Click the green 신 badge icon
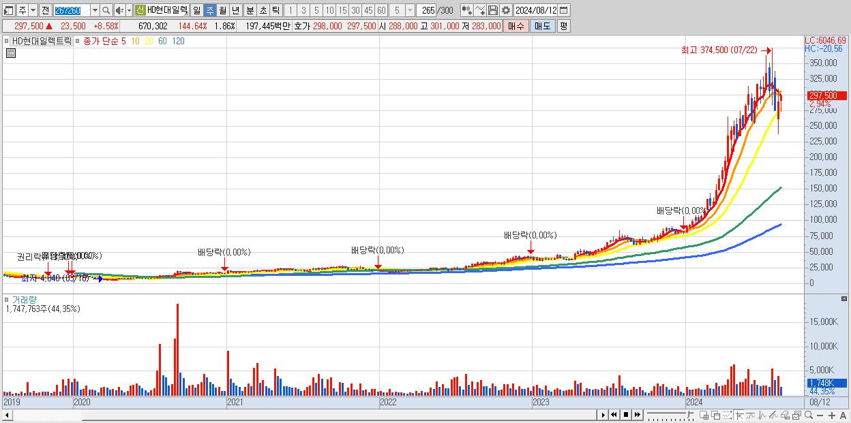 pos(140,10)
